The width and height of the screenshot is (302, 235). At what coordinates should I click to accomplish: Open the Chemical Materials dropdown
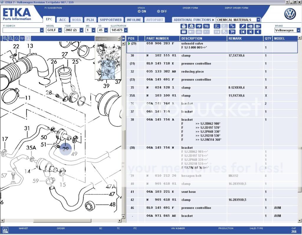tap(258, 20)
